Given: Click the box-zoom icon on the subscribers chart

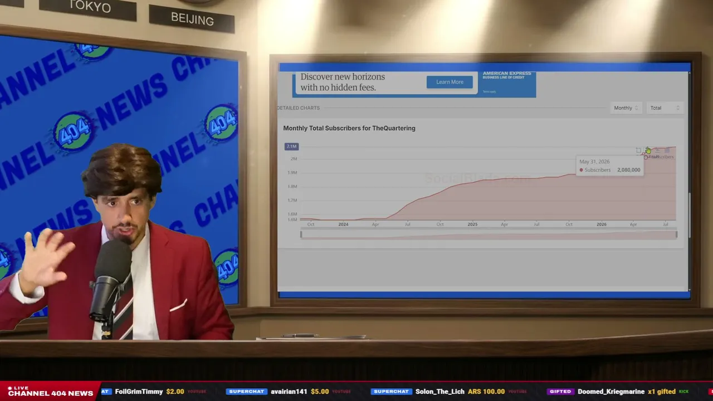Looking at the screenshot, I should 638,150.
